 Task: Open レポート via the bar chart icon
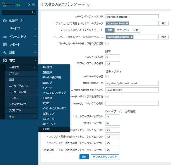pos(5,45)
